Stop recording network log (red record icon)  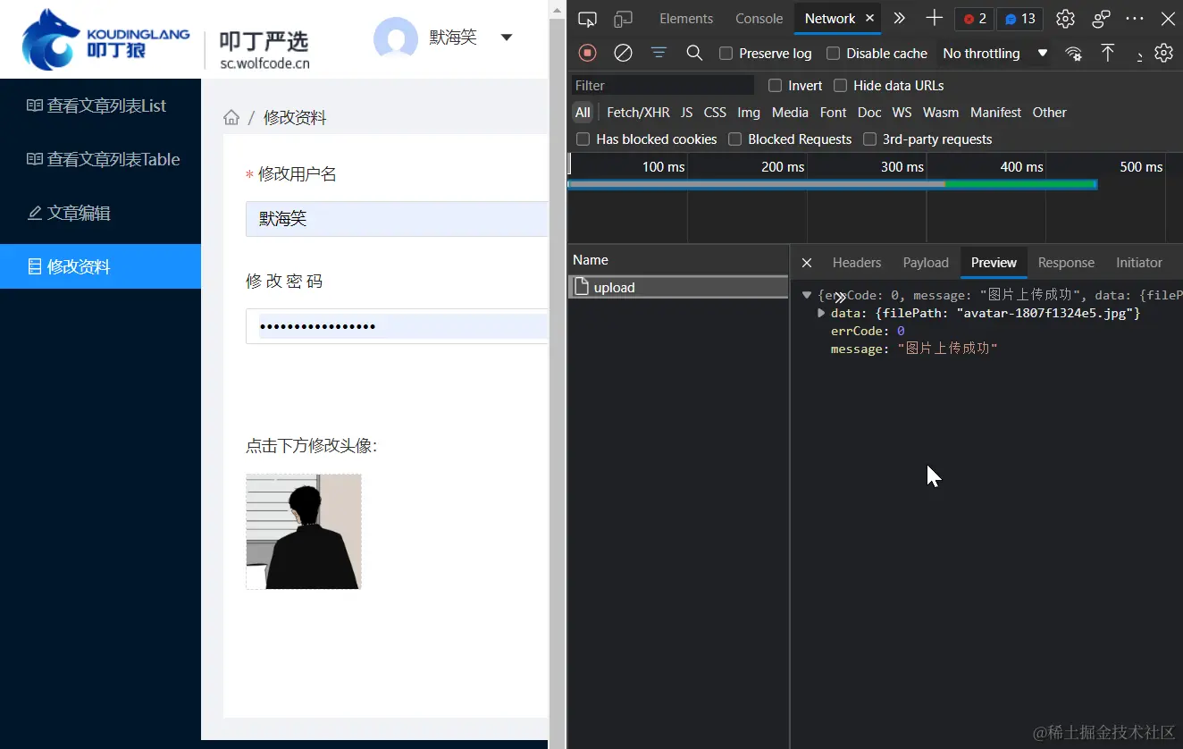(588, 53)
